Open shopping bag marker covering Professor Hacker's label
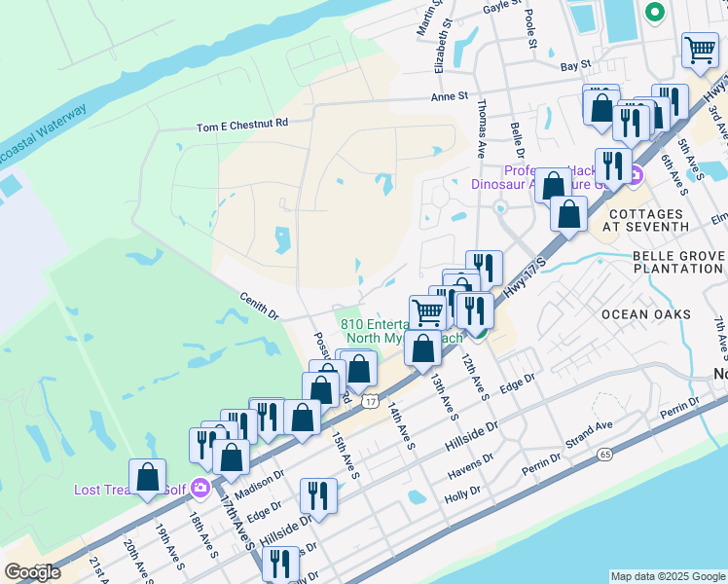728x584 pixels. 553,187
